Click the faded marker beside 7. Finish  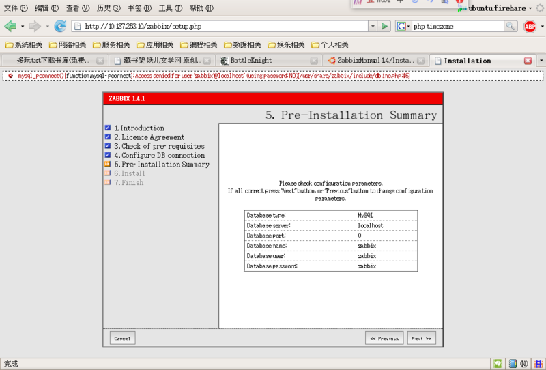(108, 182)
